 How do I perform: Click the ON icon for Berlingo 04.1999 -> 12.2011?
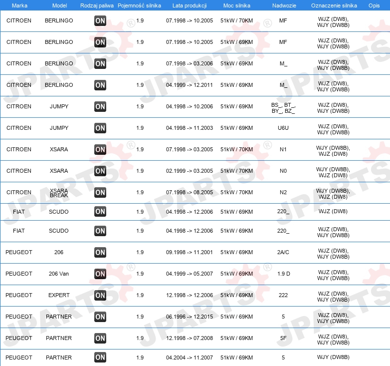click(100, 85)
